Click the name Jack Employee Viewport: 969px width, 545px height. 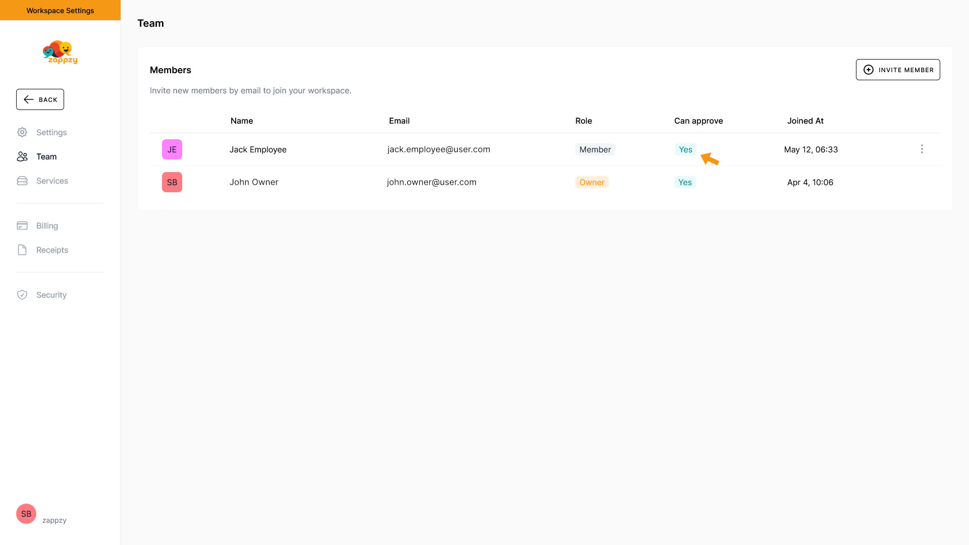[x=258, y=149]
